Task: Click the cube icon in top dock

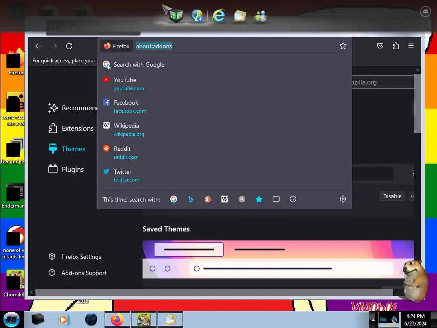Action: (176, 15)
